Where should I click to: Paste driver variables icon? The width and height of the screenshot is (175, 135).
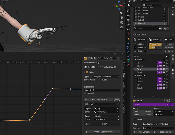tap(118, 99)
